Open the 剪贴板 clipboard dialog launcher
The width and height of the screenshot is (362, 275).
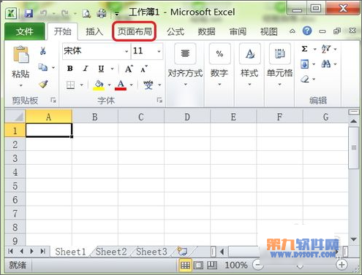coord(53,100)
